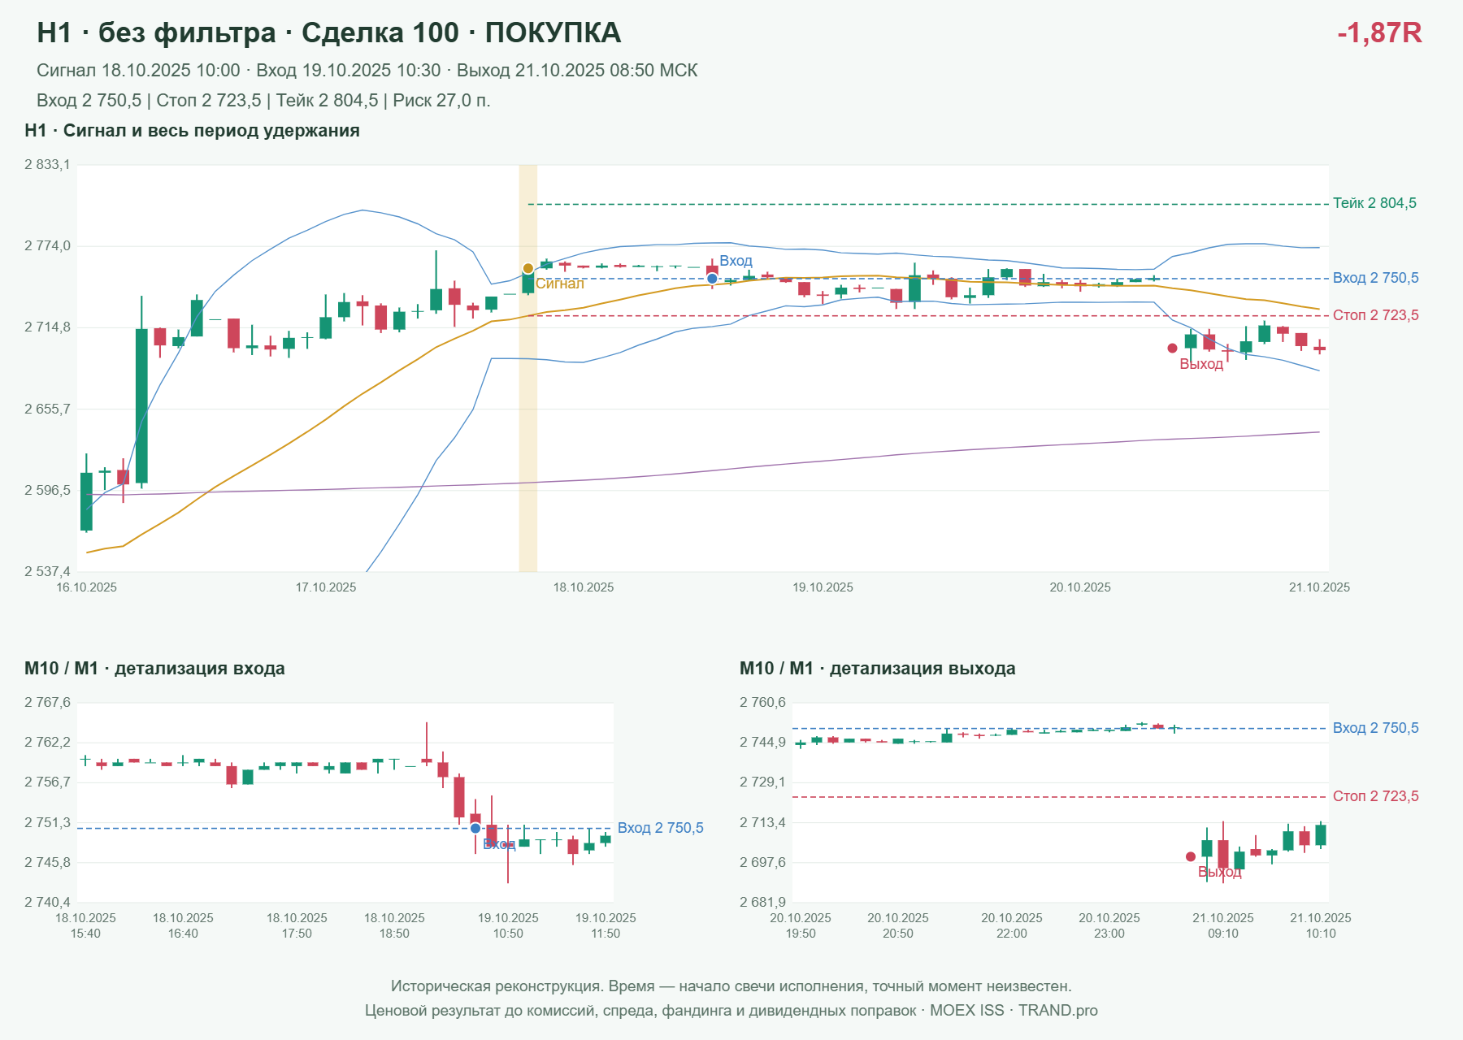Click the Вход | Стоп | Тейк | Риск summary line
The width and height of the screenshot is (1463, 1040).
point(263,101)
